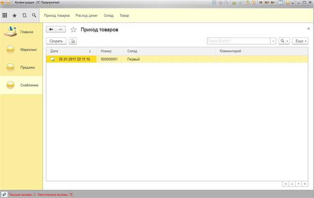Open the sections menu grid icon
Screen dimensions: 314x198
point(5,15)
